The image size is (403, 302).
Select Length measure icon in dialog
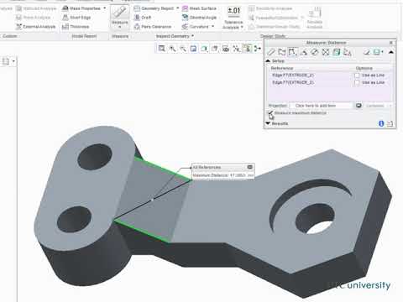point(281,52)
